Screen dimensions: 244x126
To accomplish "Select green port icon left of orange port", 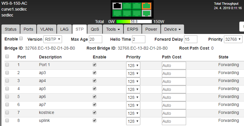I will click(136, 6).
